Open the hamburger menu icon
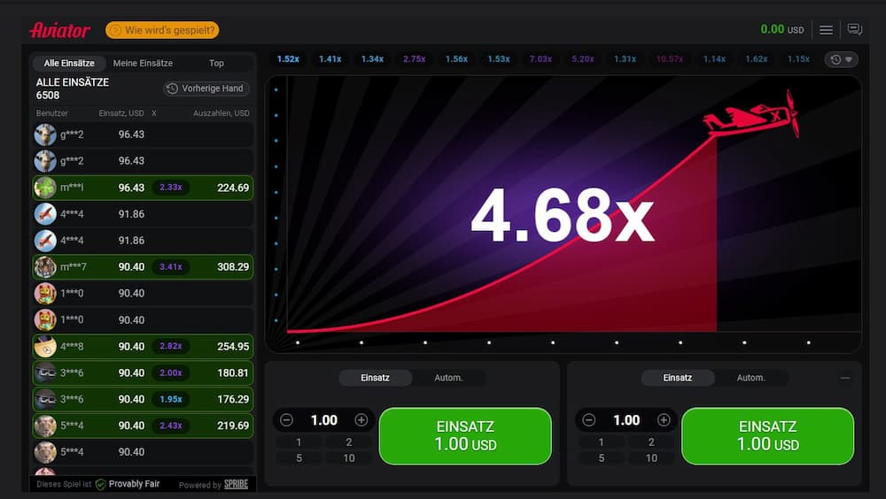 point(826,30)
